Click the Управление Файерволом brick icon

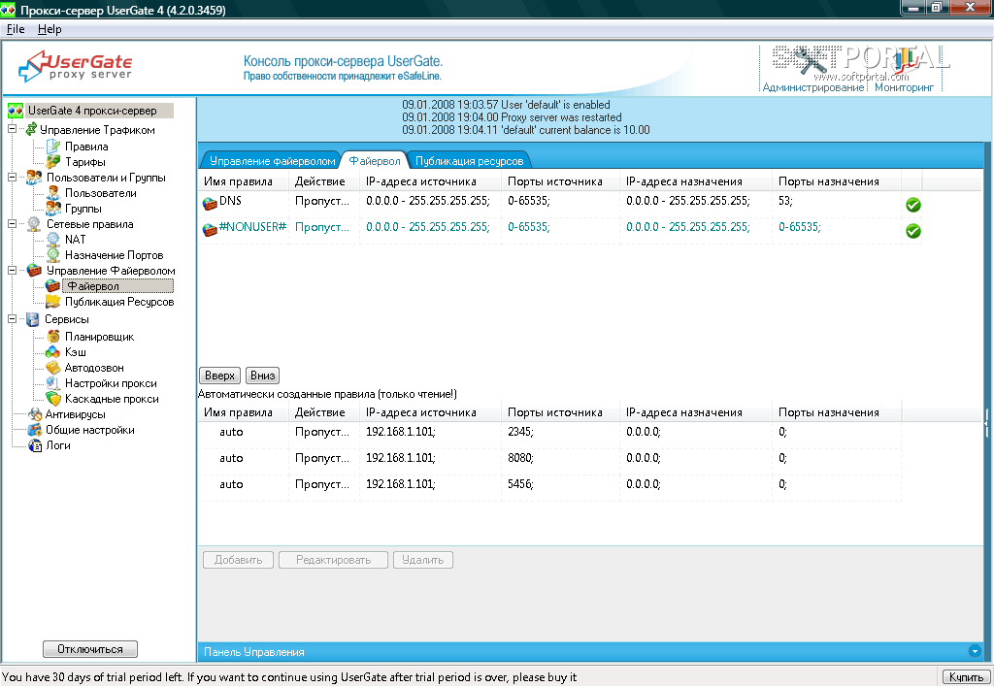pyautogui.click(x=34, y=271)
